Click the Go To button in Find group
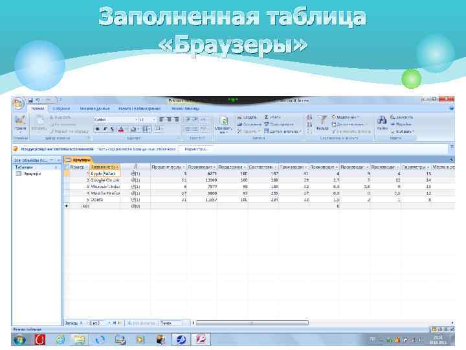This screenshot has width=466, height=350. 401,124
